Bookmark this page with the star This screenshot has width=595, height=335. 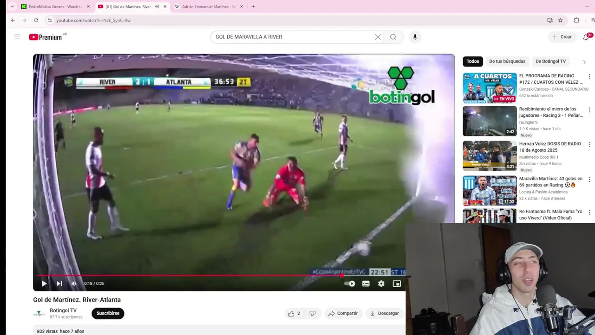pos(561,20)
